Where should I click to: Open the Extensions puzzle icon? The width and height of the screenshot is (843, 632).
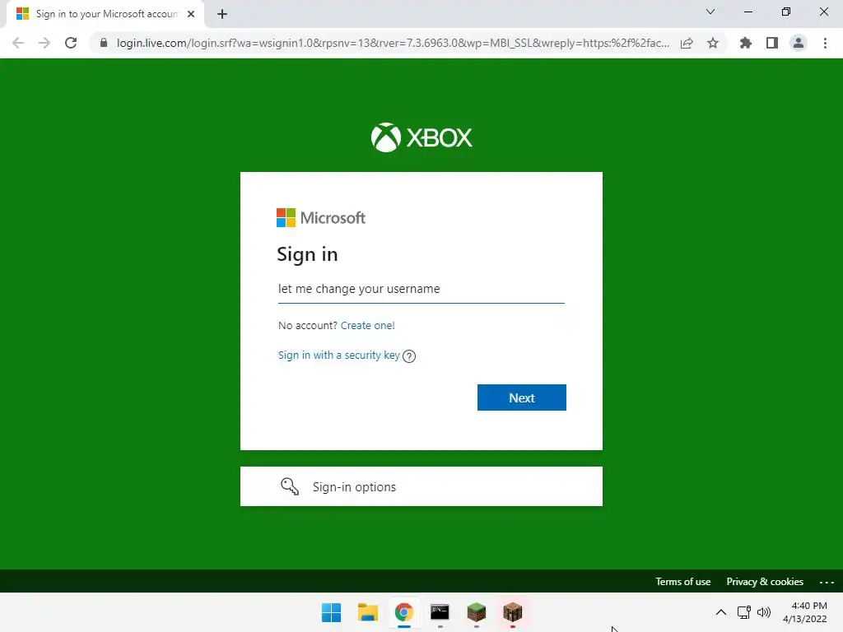click(745, 43)
